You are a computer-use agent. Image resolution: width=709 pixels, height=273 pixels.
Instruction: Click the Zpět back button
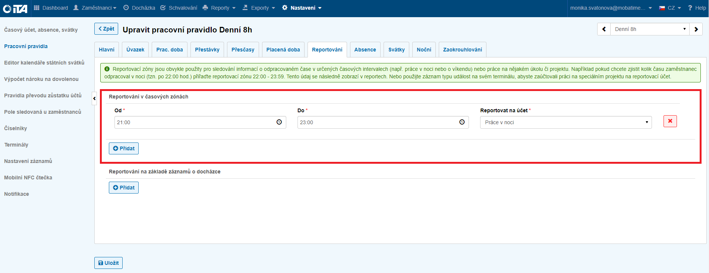point(106,29)
